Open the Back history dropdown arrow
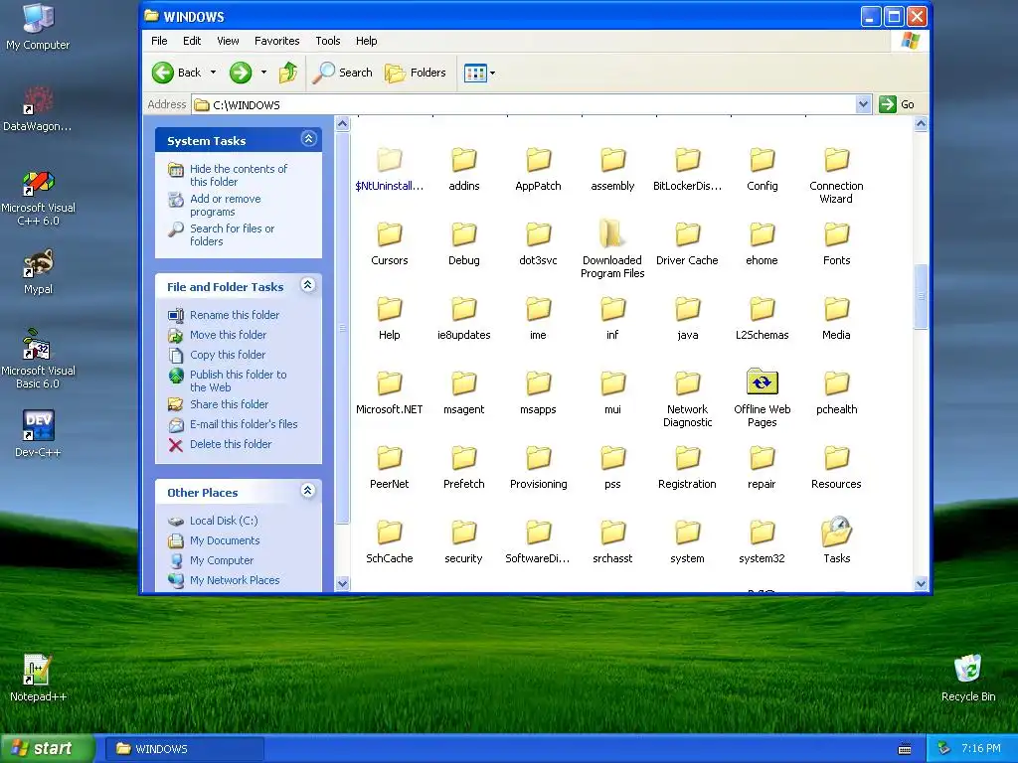Image resolution: width=1018 pixels, height=763 pixels. 213,73
